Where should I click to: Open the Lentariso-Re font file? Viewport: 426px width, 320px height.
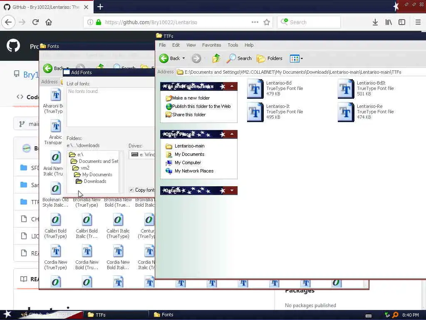click(346, 112)
